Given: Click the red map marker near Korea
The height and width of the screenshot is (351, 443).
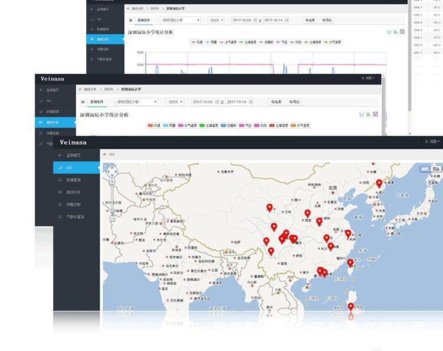Looking at the screenshot, I should point(379,183).
